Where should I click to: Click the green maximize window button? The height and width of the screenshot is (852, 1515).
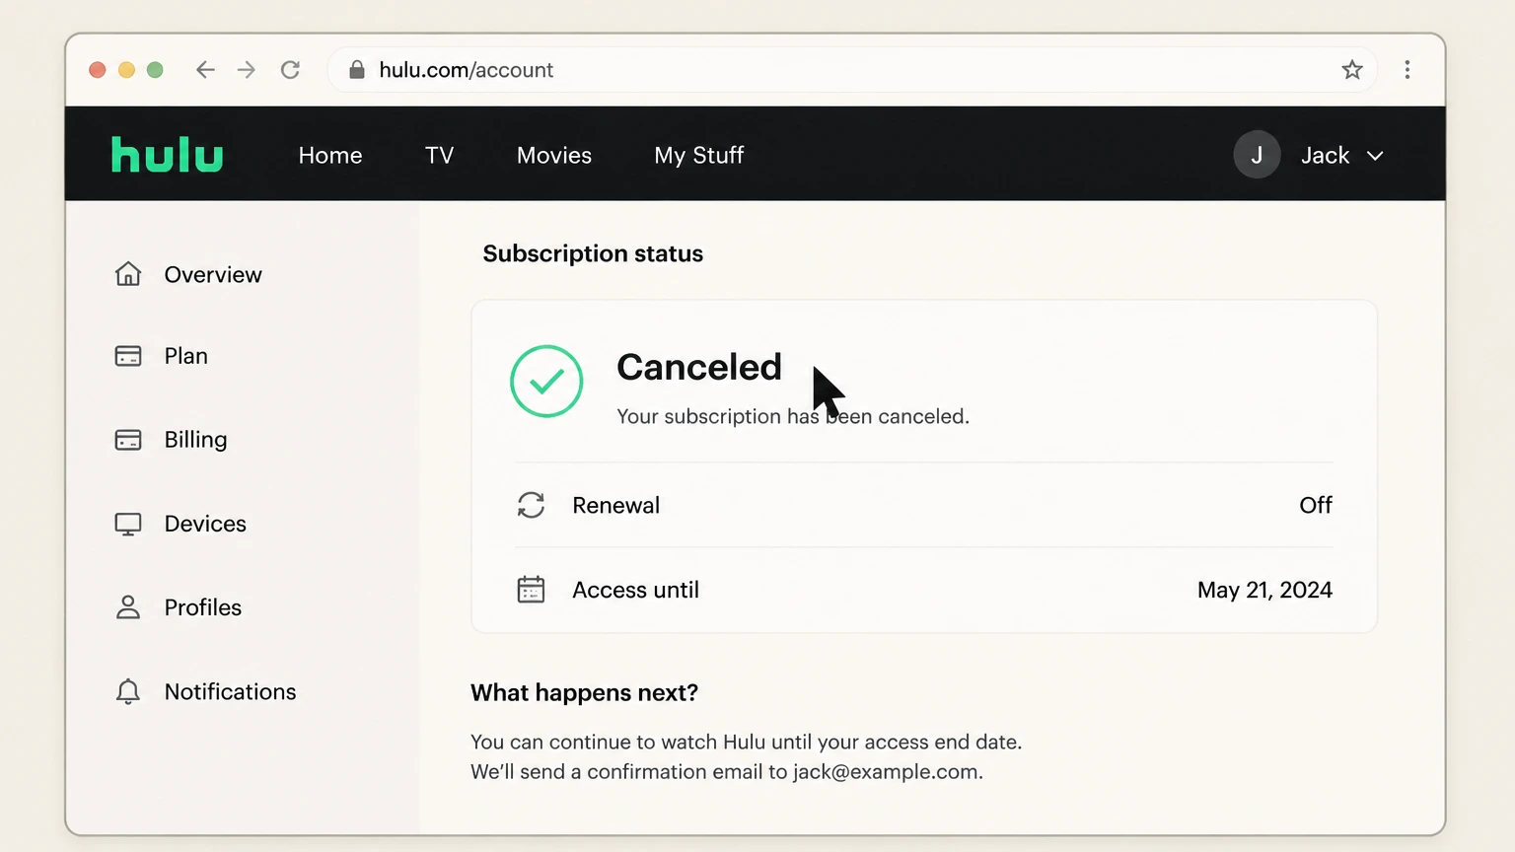155,70
